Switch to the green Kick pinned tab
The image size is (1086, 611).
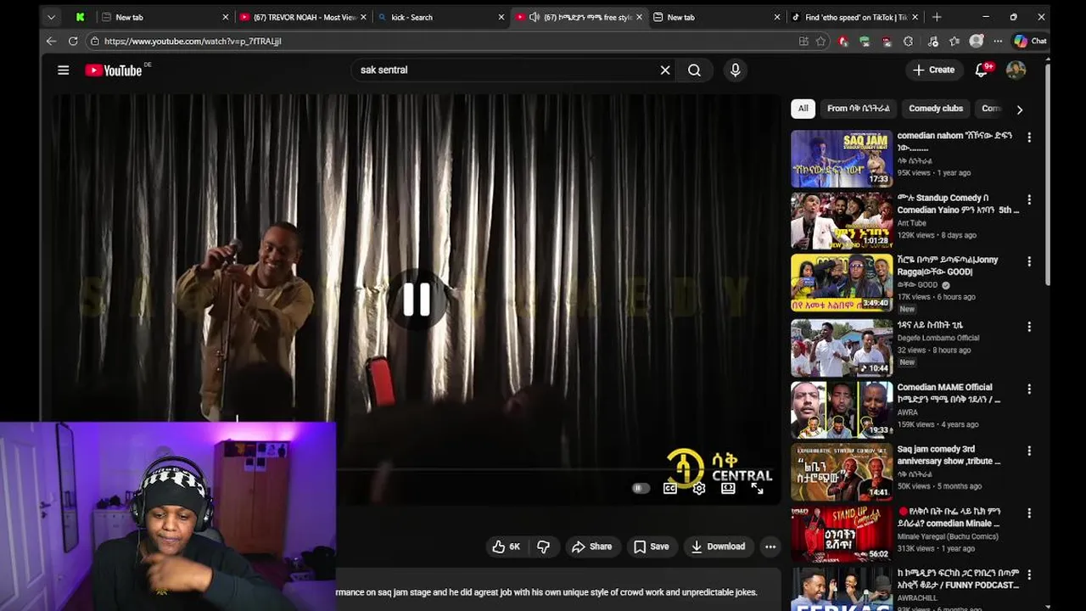click(x=80, y=17)
